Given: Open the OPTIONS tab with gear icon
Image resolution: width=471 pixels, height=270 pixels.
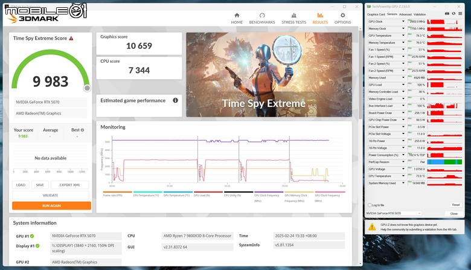Looking at the screenshot, I should click(x=342, y=19).
